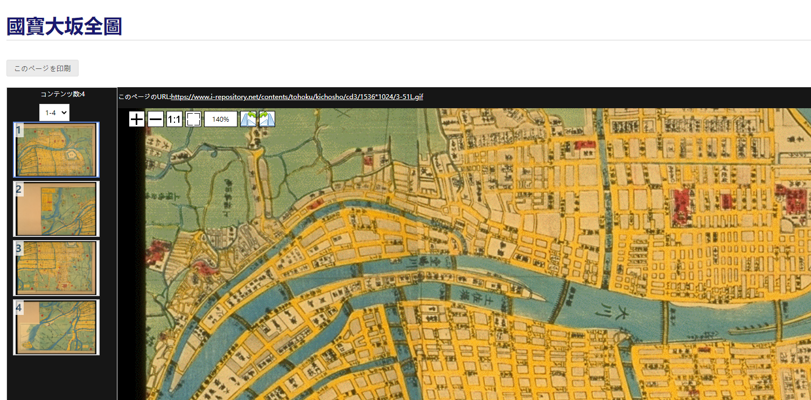
Task: Open the 1-4 page range dropdown
Action: coord(54,113)
